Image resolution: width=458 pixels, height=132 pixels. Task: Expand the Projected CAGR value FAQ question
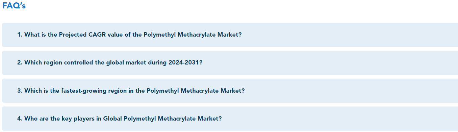[x=230, y=35]
